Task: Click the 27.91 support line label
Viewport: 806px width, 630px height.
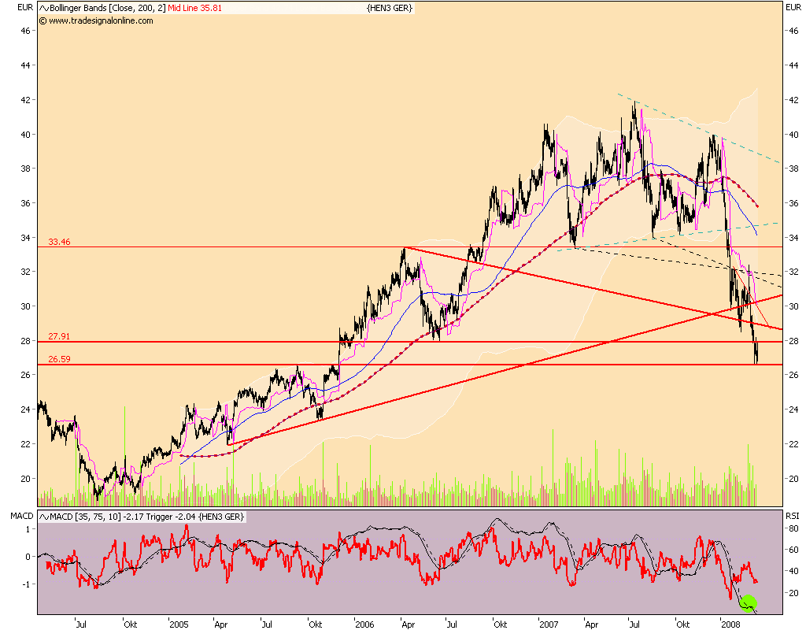Action: (59, 335)
